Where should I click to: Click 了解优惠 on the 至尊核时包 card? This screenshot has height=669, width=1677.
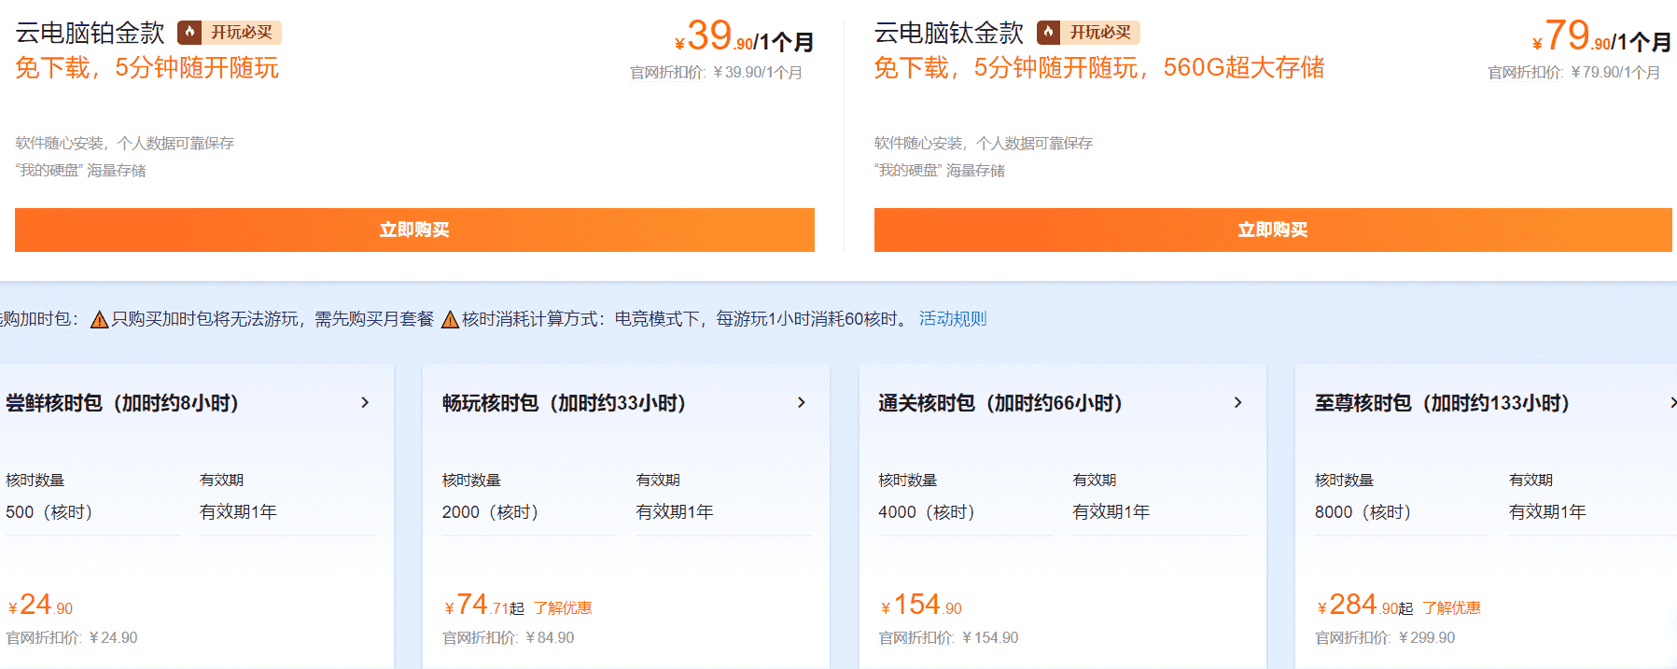coord(1451,608)
